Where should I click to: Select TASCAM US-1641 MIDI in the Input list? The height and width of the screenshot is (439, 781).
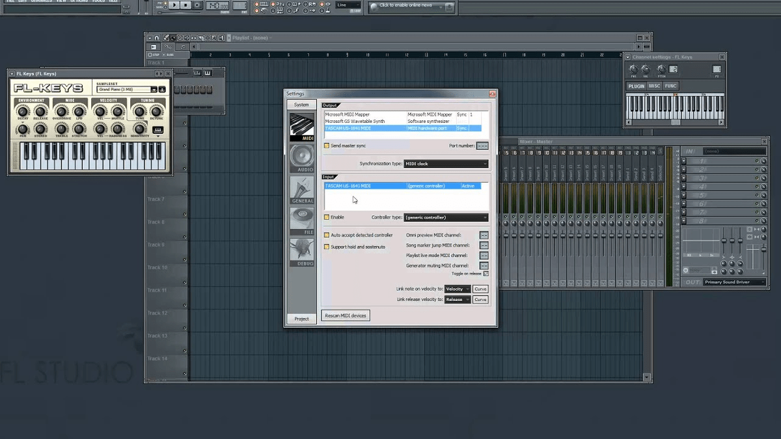coord(364,185)
